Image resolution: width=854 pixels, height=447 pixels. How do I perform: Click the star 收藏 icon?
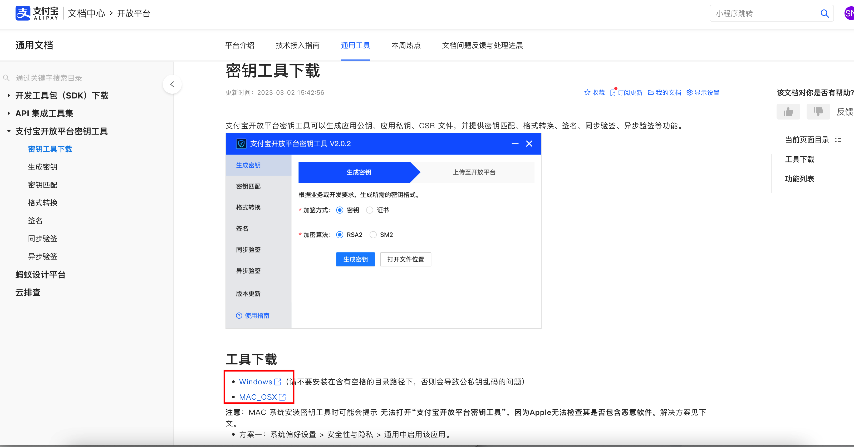[x=587, y=92]
